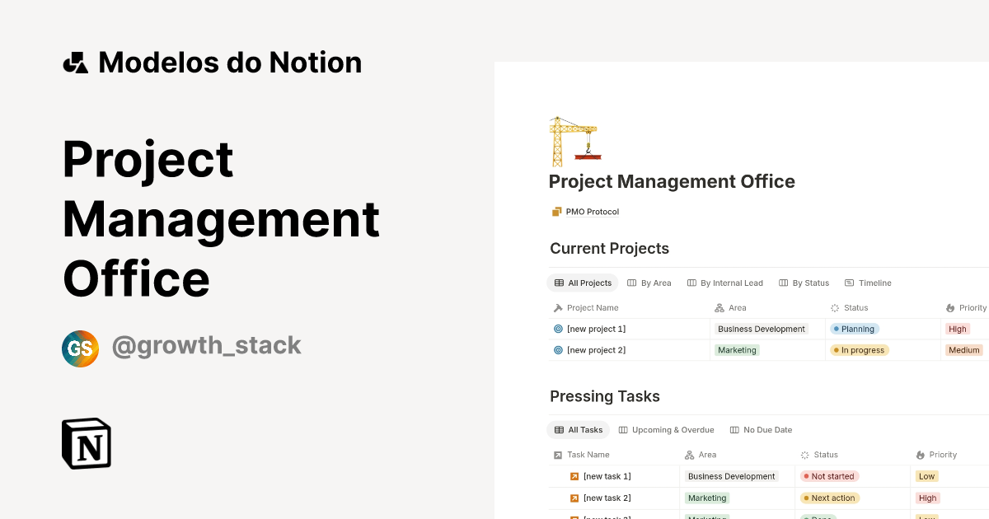The width and height of the screenshot is (989, 519).
Task: Click the arrow icon beside [new task 2]
Action: coord(574,498)
